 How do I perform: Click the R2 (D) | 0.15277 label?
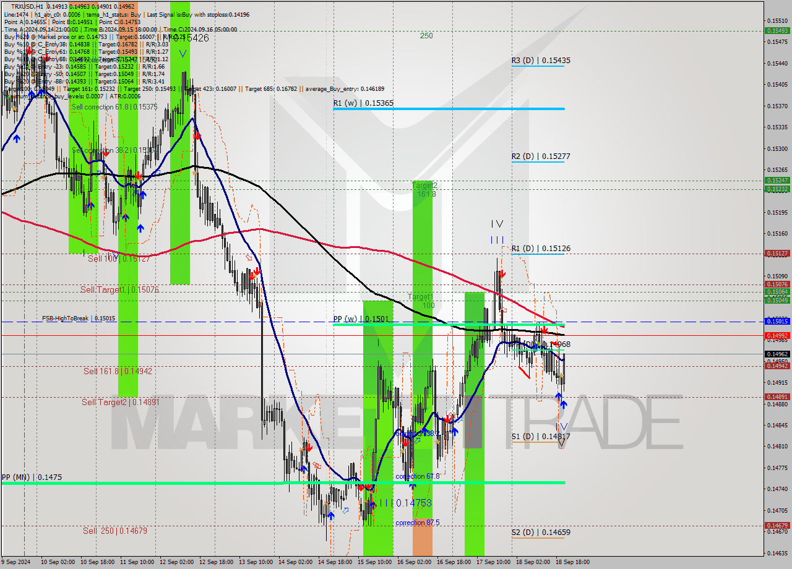coord(541,156)
